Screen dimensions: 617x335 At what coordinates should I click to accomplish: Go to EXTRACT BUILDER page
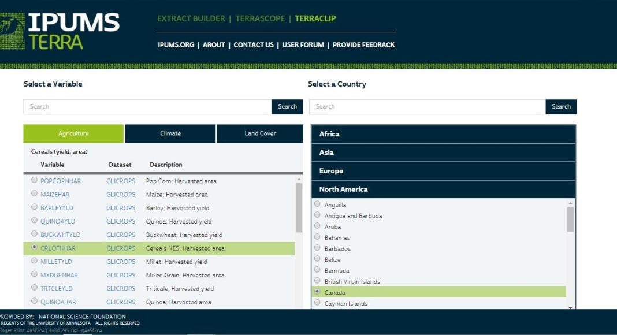click(x=191, y=18)
